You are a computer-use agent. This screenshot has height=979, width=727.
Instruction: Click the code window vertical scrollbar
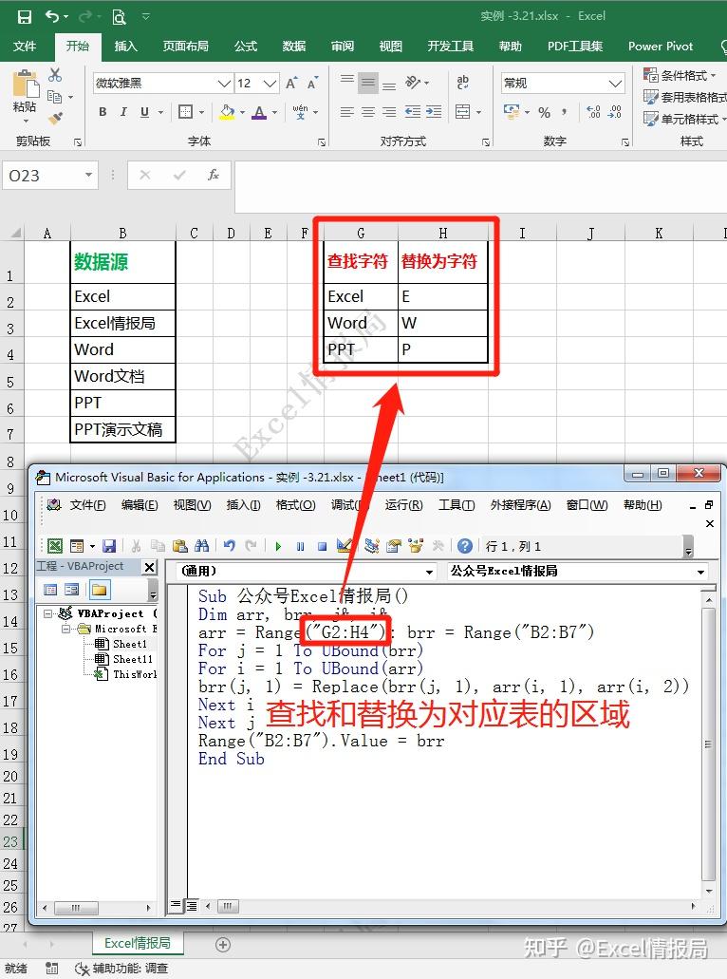708,744
